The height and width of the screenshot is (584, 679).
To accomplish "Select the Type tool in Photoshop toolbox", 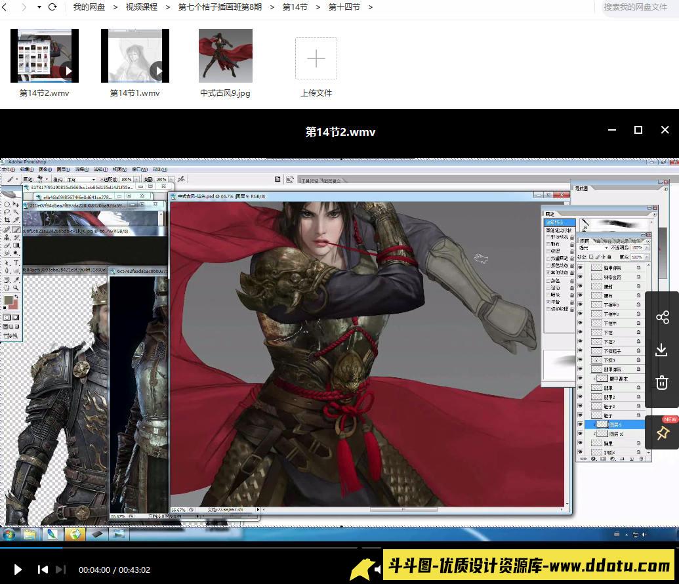I will point(16,262).
